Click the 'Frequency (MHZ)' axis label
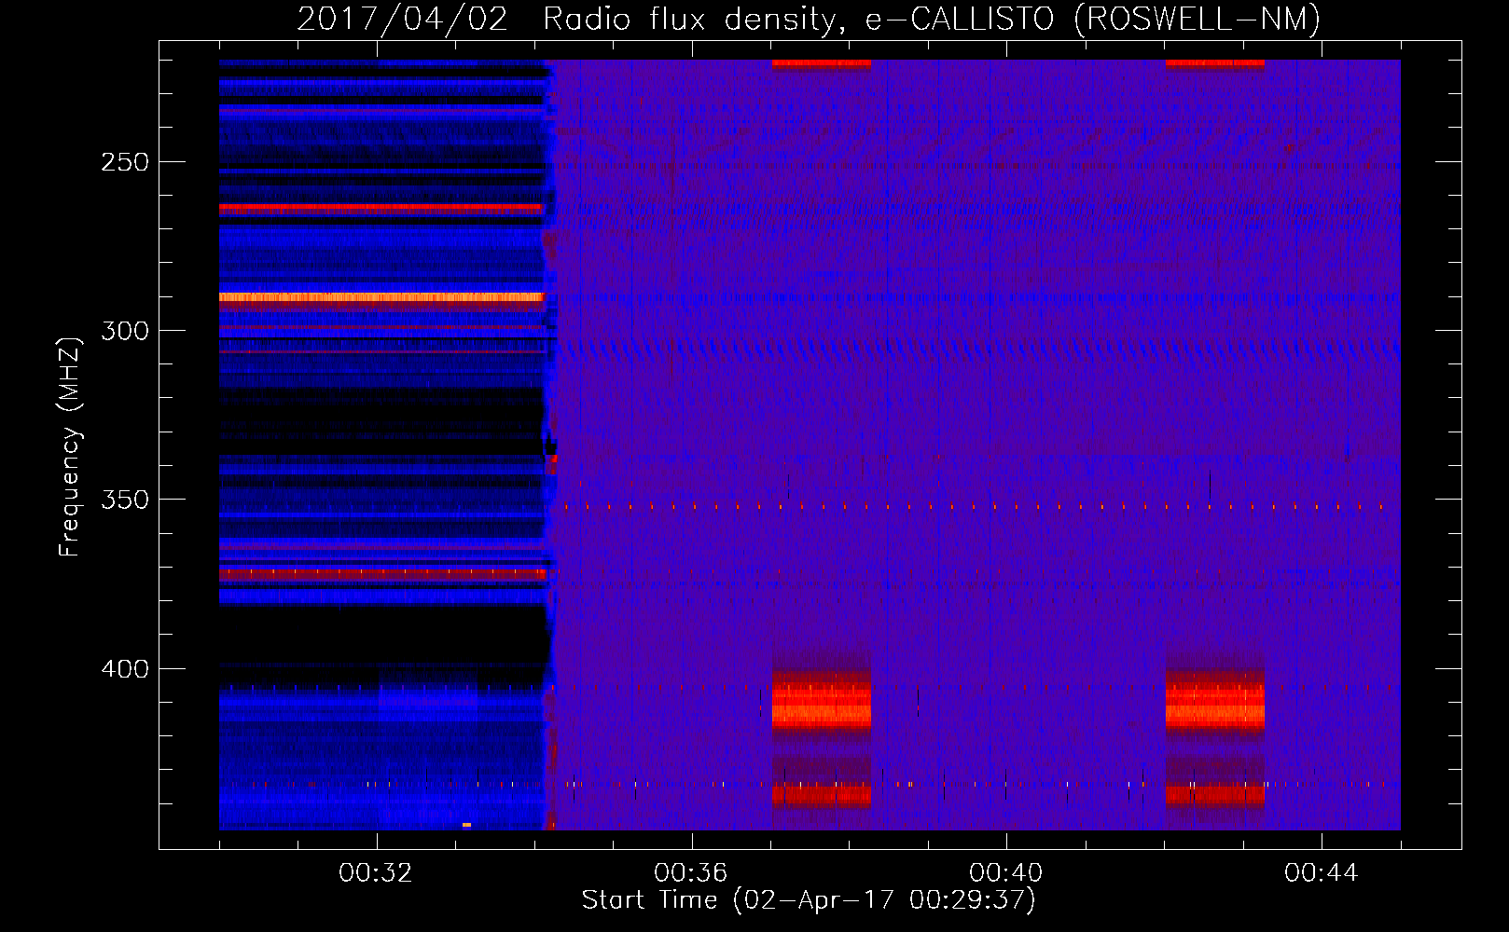This screenshot has height=932, width=1509. (70, 446)
